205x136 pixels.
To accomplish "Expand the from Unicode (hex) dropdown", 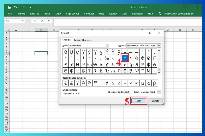I will [159, 92].
